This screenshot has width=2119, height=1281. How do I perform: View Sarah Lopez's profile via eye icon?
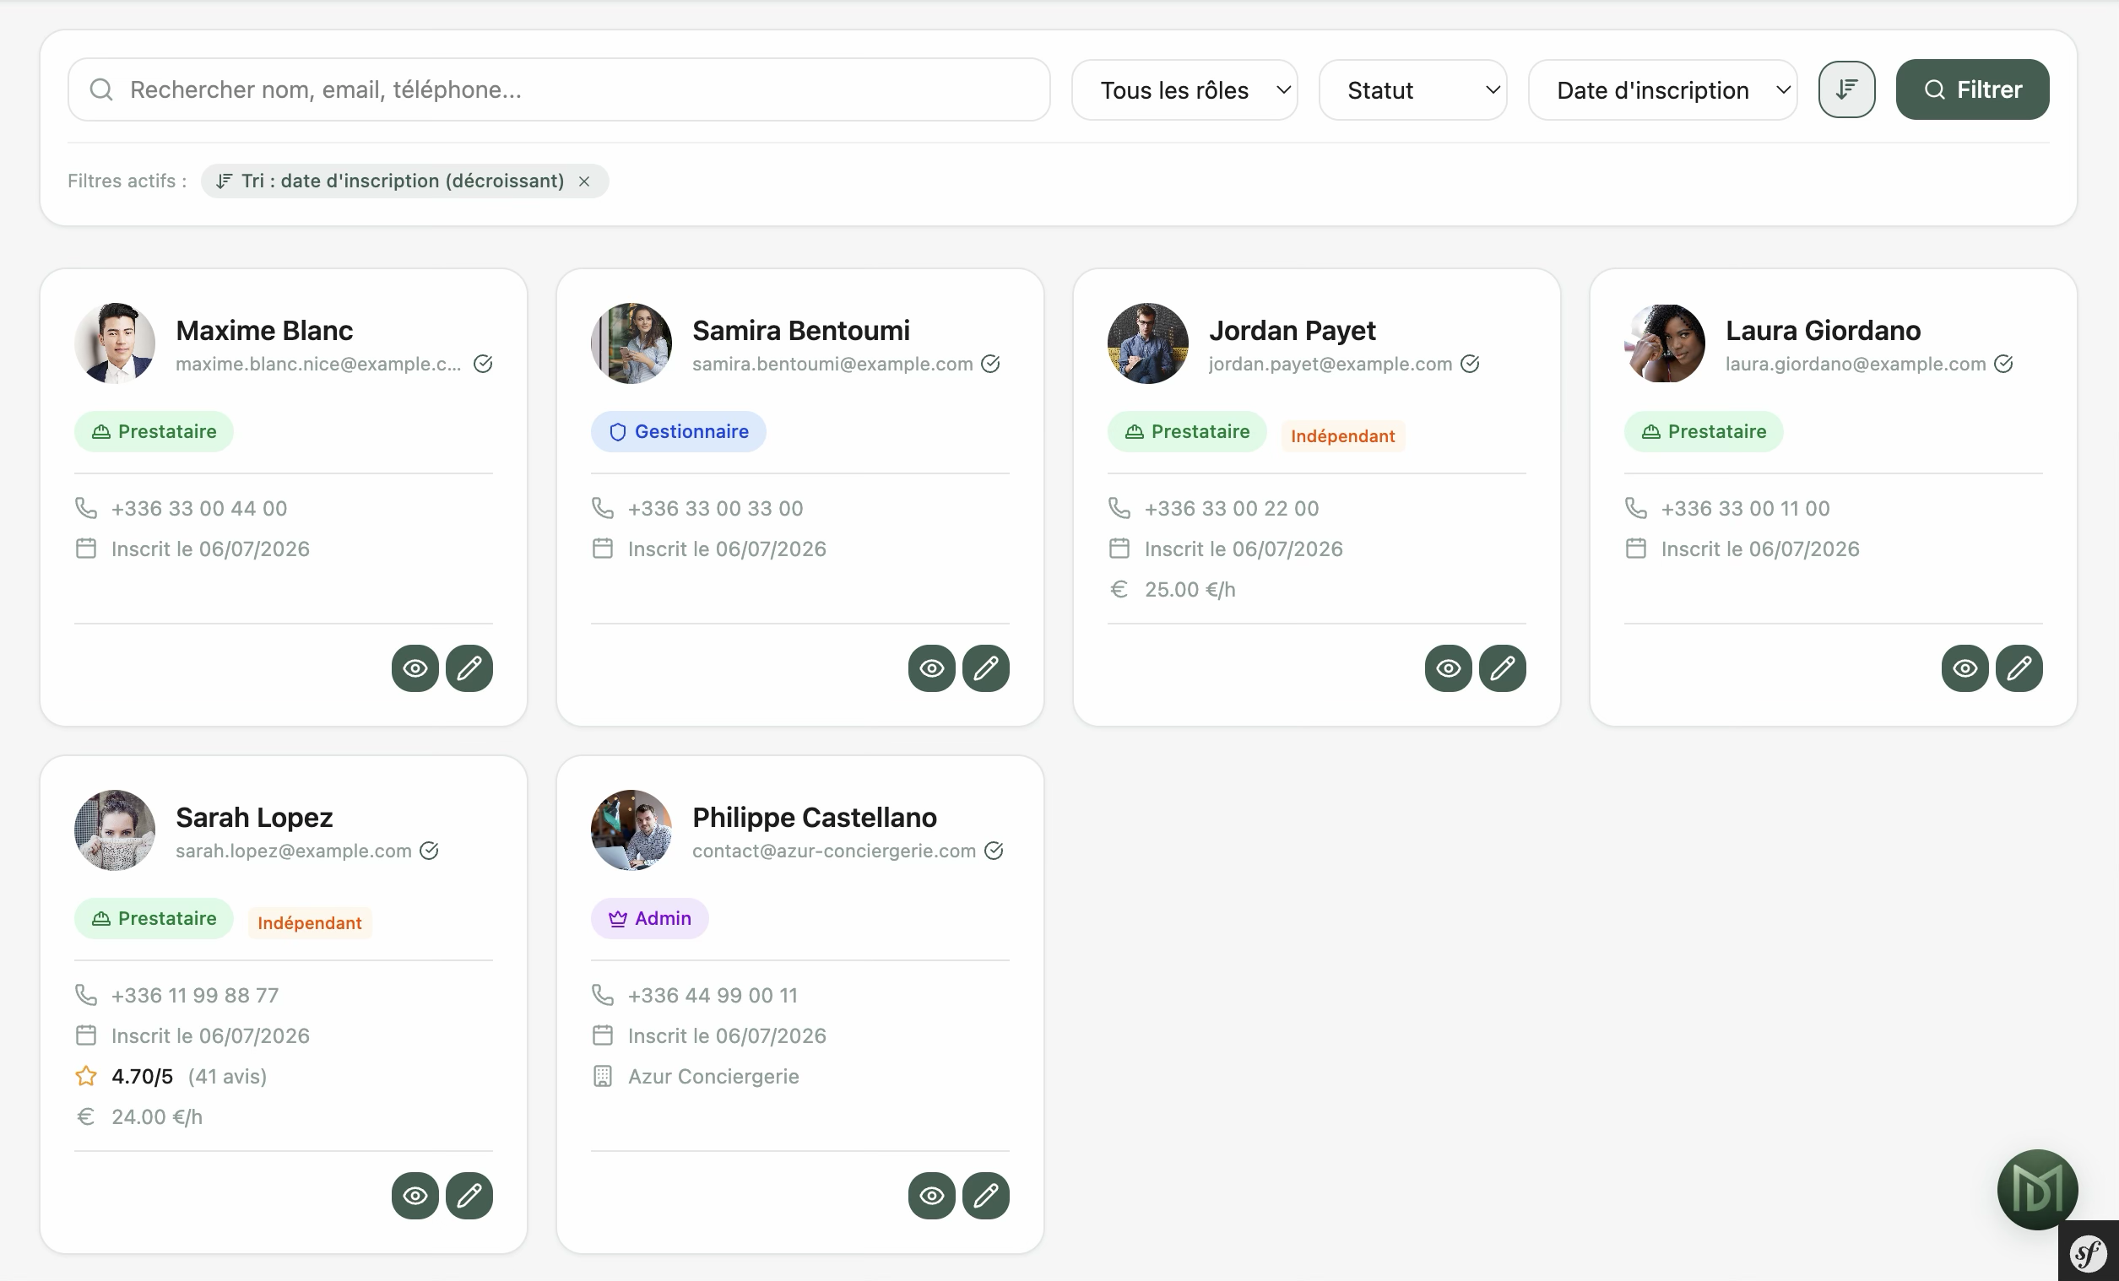tap(415, 1195)
